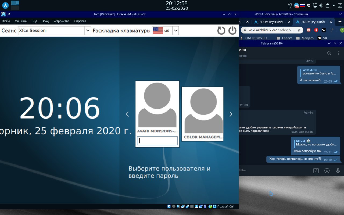Click Telegram voice message microphone

click(x=338, y=170)
